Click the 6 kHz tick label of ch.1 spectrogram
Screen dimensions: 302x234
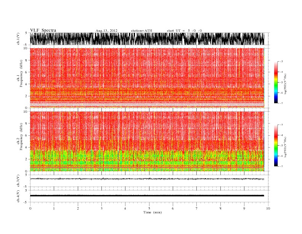pos(26,72)
